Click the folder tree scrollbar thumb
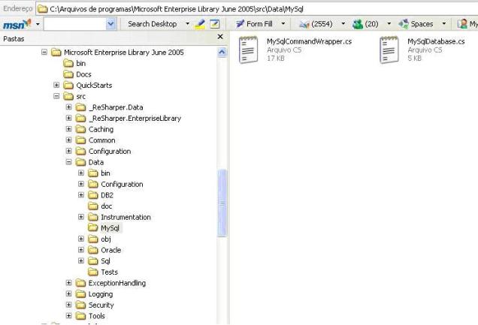 point(222,203)
